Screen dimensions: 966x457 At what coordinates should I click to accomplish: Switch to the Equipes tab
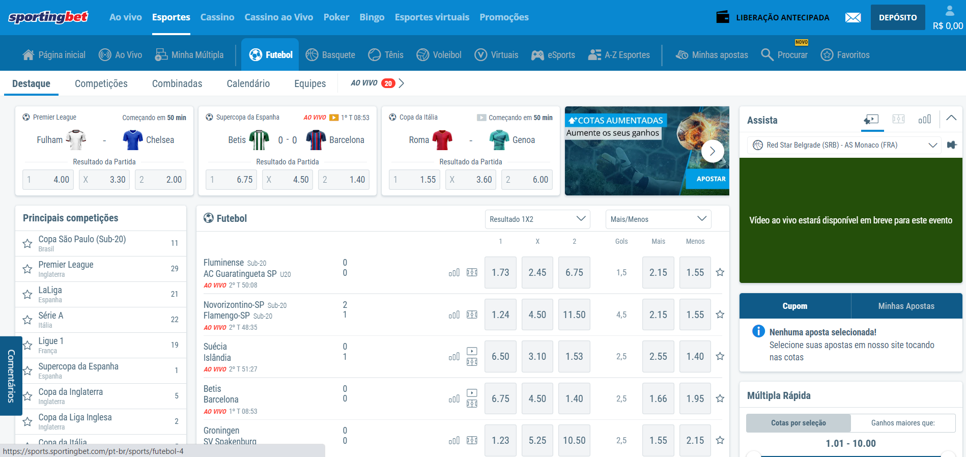tap(310, 83)
